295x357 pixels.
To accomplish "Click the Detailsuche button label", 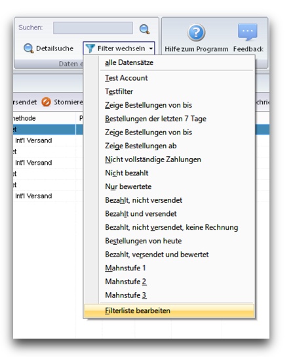I will click(55, 49).
